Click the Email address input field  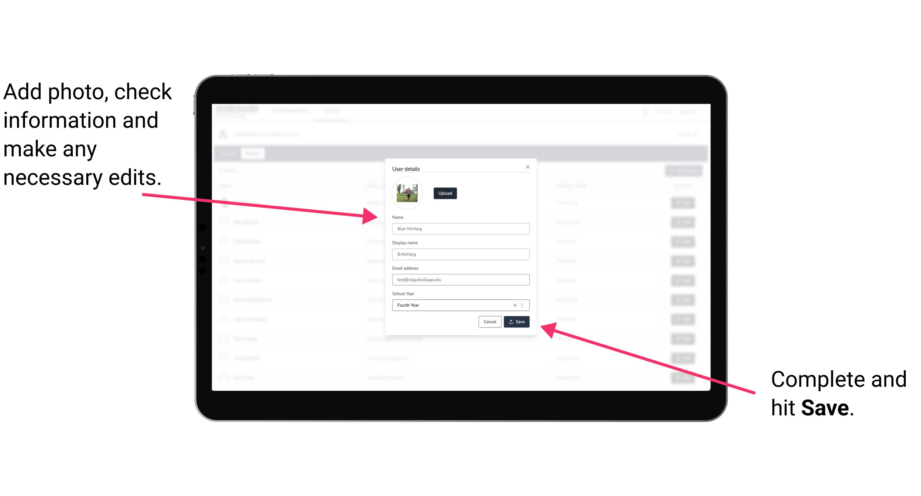[x=461, y=280]
